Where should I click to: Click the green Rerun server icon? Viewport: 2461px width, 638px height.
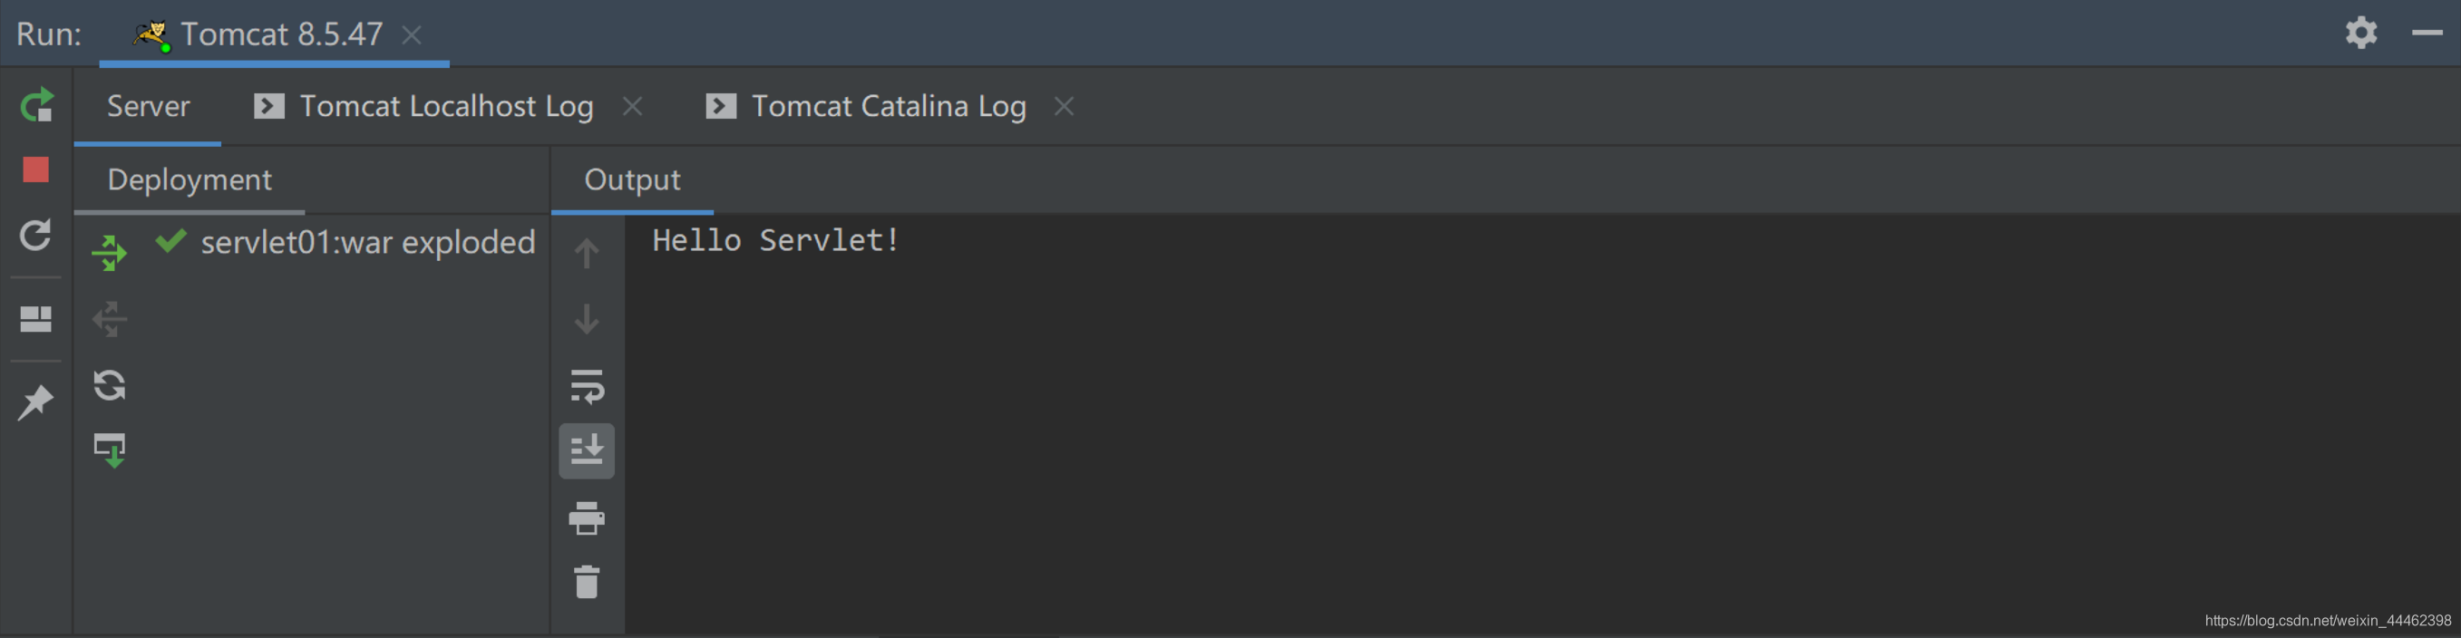pyautogui.click(x=36, y=105)
